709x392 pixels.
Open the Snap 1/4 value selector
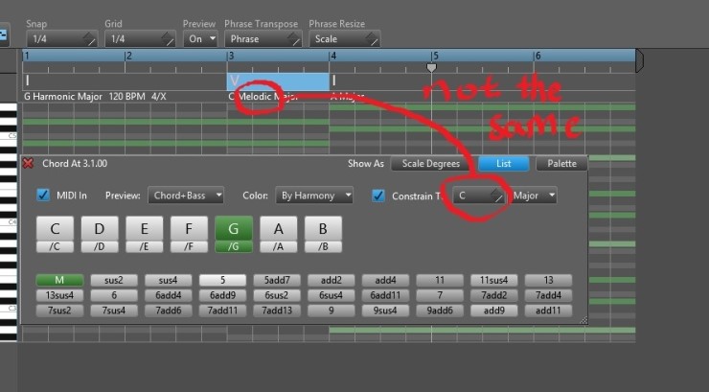(x=61, y=39)
